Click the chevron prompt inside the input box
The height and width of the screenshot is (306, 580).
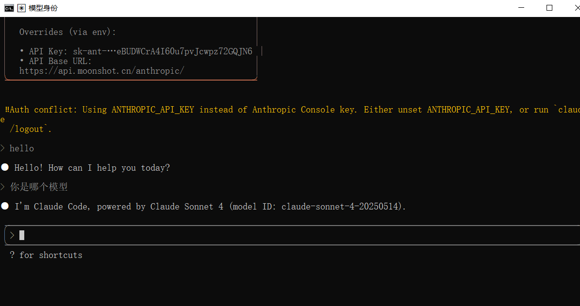(x=12, y=235)
